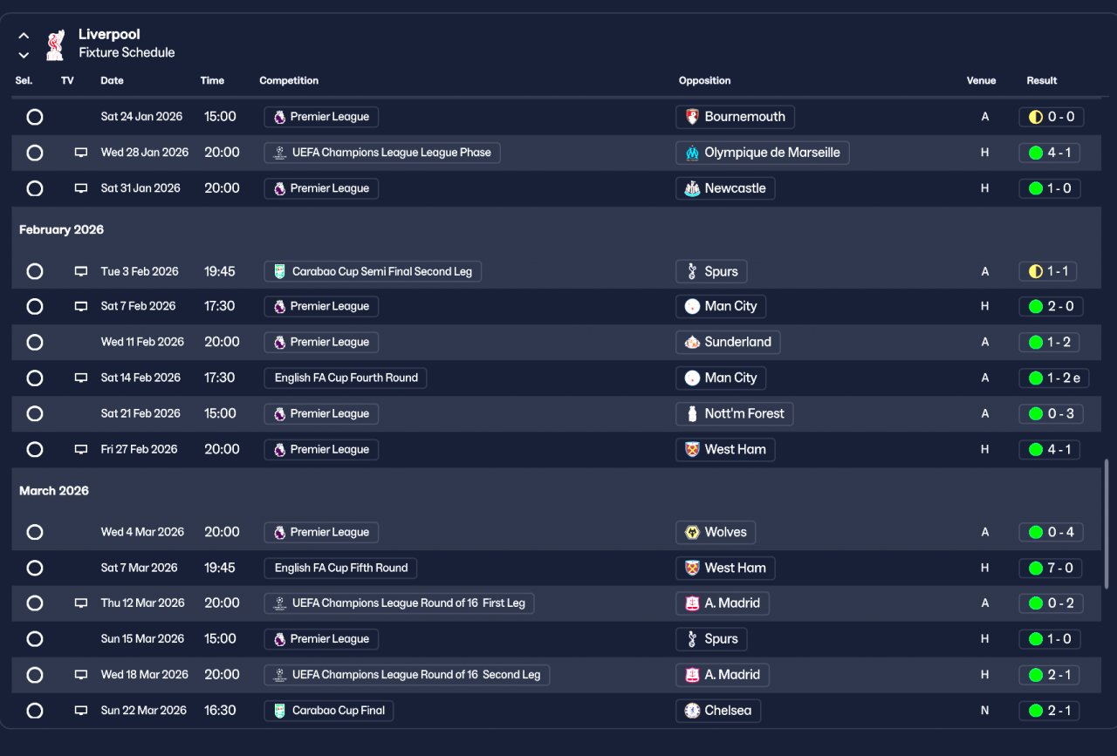Viewport: 1117px width, 756px height.
Task: Open the Carabao Cup Semi Final Second Leg competition
Action: [373, 271]
